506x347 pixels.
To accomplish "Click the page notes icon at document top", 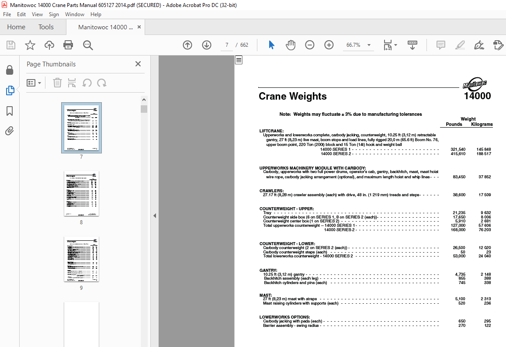I will click(239, 60).
